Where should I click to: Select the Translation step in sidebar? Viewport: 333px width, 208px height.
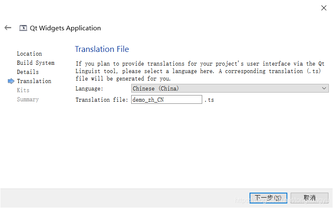pyautogui.click(x=34, y=81)
